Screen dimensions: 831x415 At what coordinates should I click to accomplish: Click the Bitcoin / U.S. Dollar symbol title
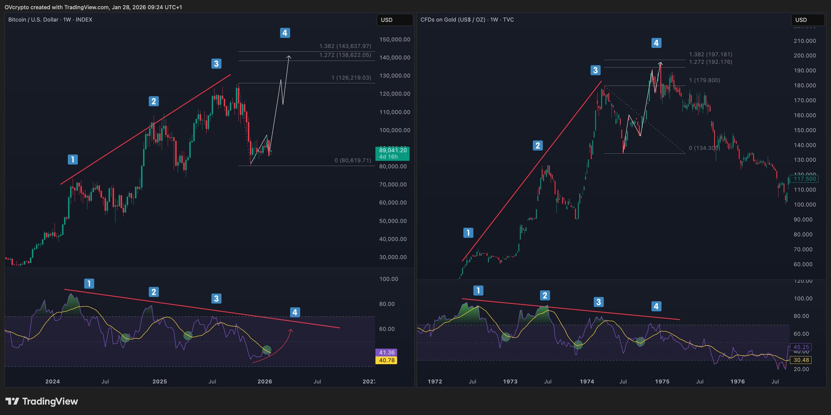[x=50, y=19]
